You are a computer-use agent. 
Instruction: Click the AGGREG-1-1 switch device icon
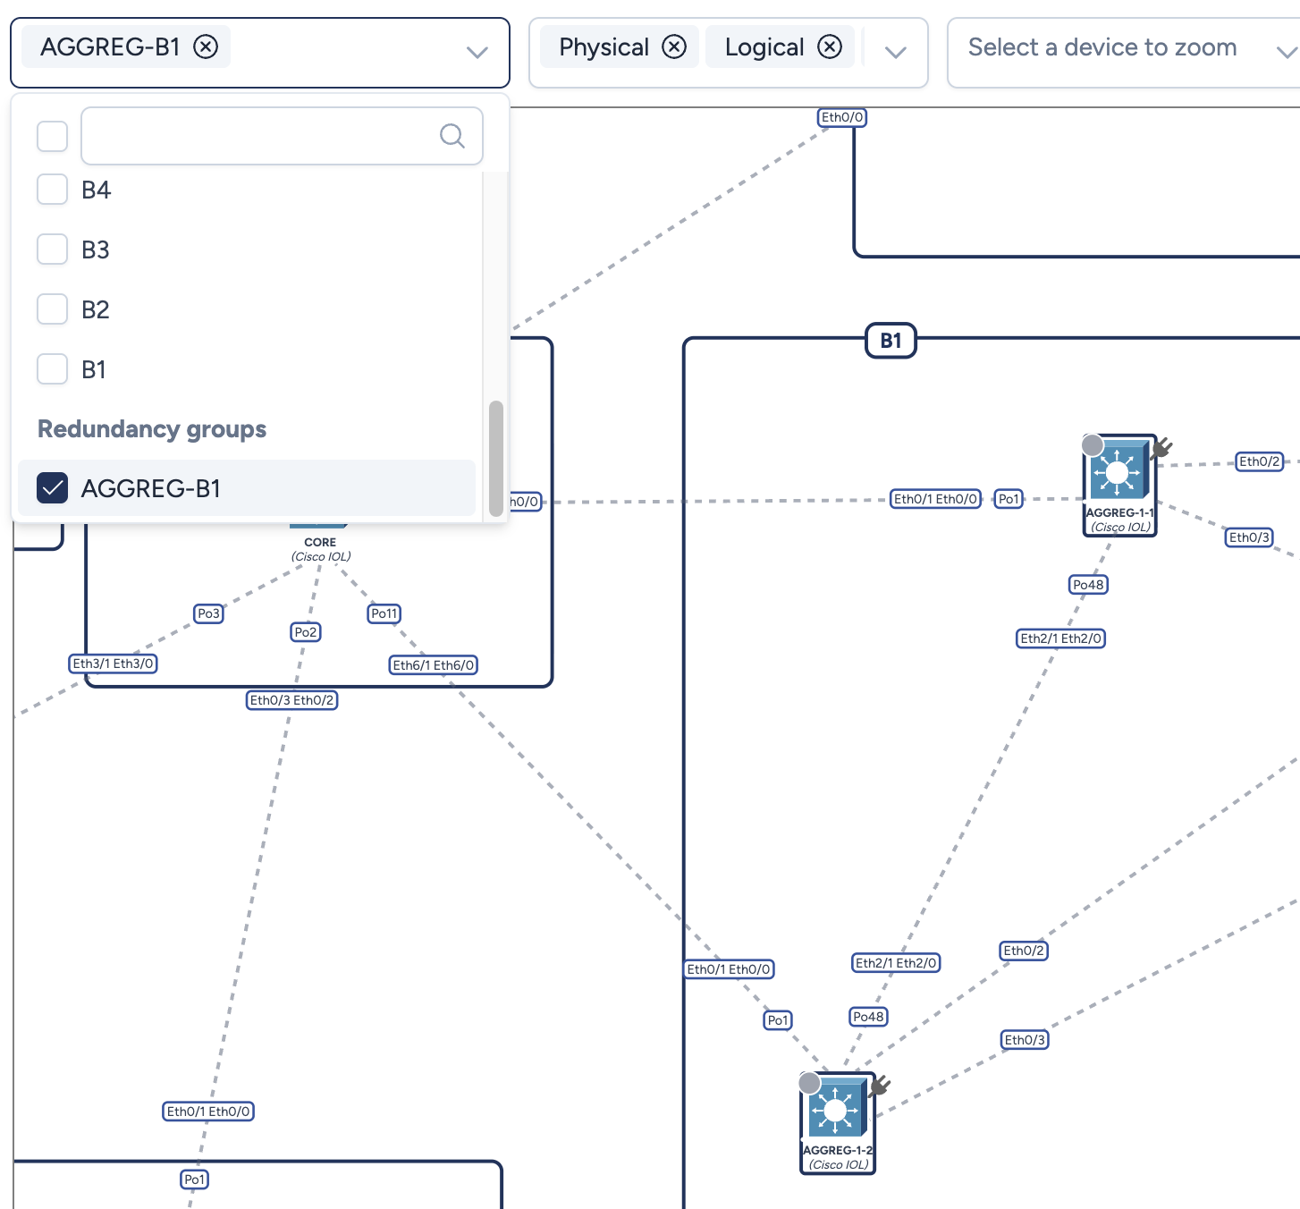click(1118, 472)
